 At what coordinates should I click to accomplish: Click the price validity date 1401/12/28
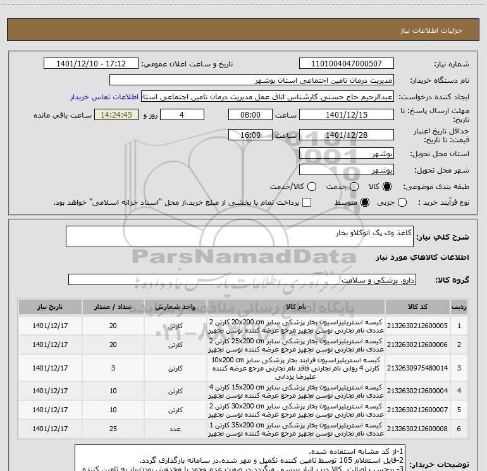347,135
